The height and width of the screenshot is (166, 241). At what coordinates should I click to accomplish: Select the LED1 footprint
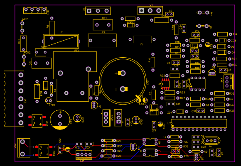click(x=49, y=101)
